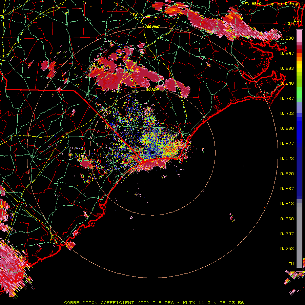
Task: Click the 0.360 scale value
Action: [x=287, y=219]
